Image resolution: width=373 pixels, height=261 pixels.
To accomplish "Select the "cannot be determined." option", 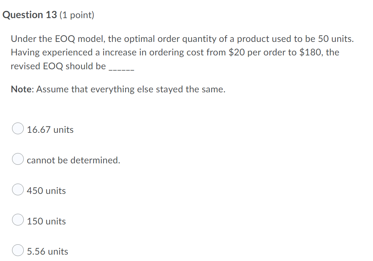I will click(18, 159).
